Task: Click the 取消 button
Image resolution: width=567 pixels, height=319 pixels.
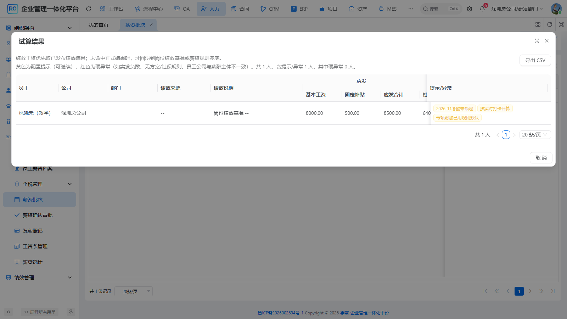Action: point(541,158)
